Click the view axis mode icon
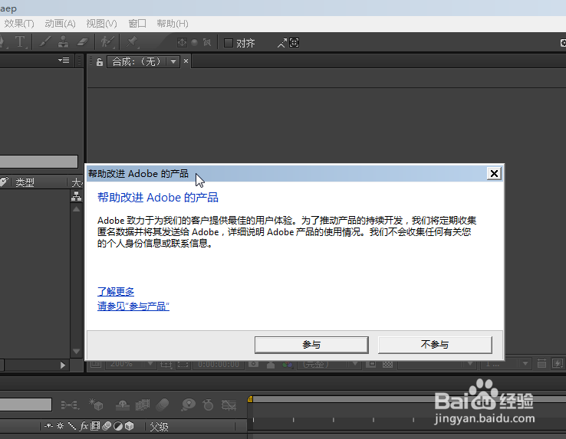This screenshot has width=566, height=439. click(207, 43)
